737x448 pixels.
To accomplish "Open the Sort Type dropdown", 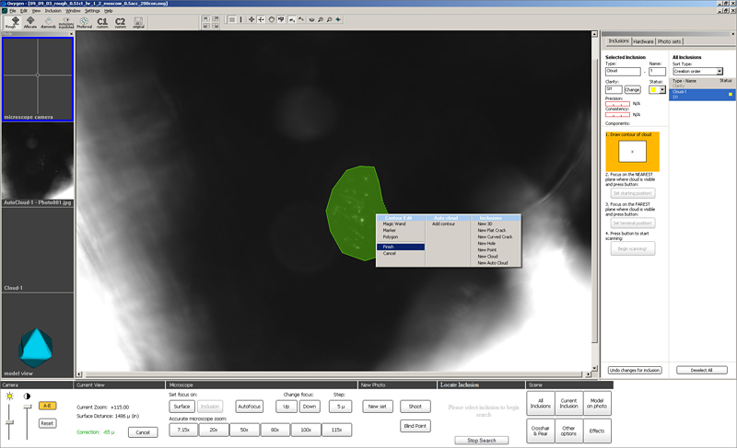I will 697,71.
